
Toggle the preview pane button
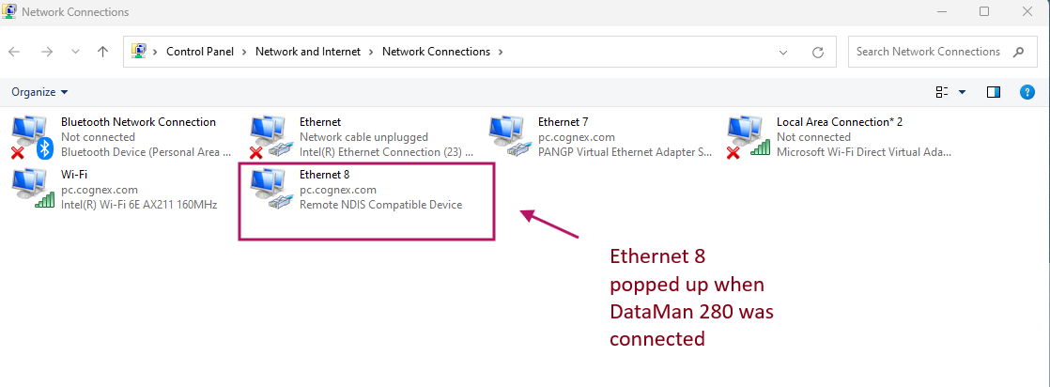click(x=994, y=92)
